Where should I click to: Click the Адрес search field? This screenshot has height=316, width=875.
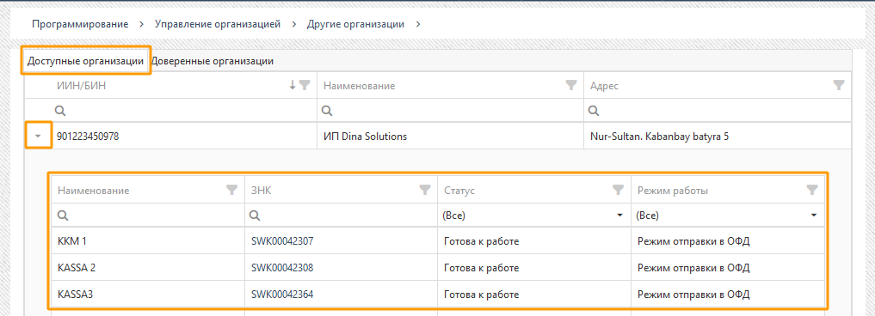pos(718,111)
